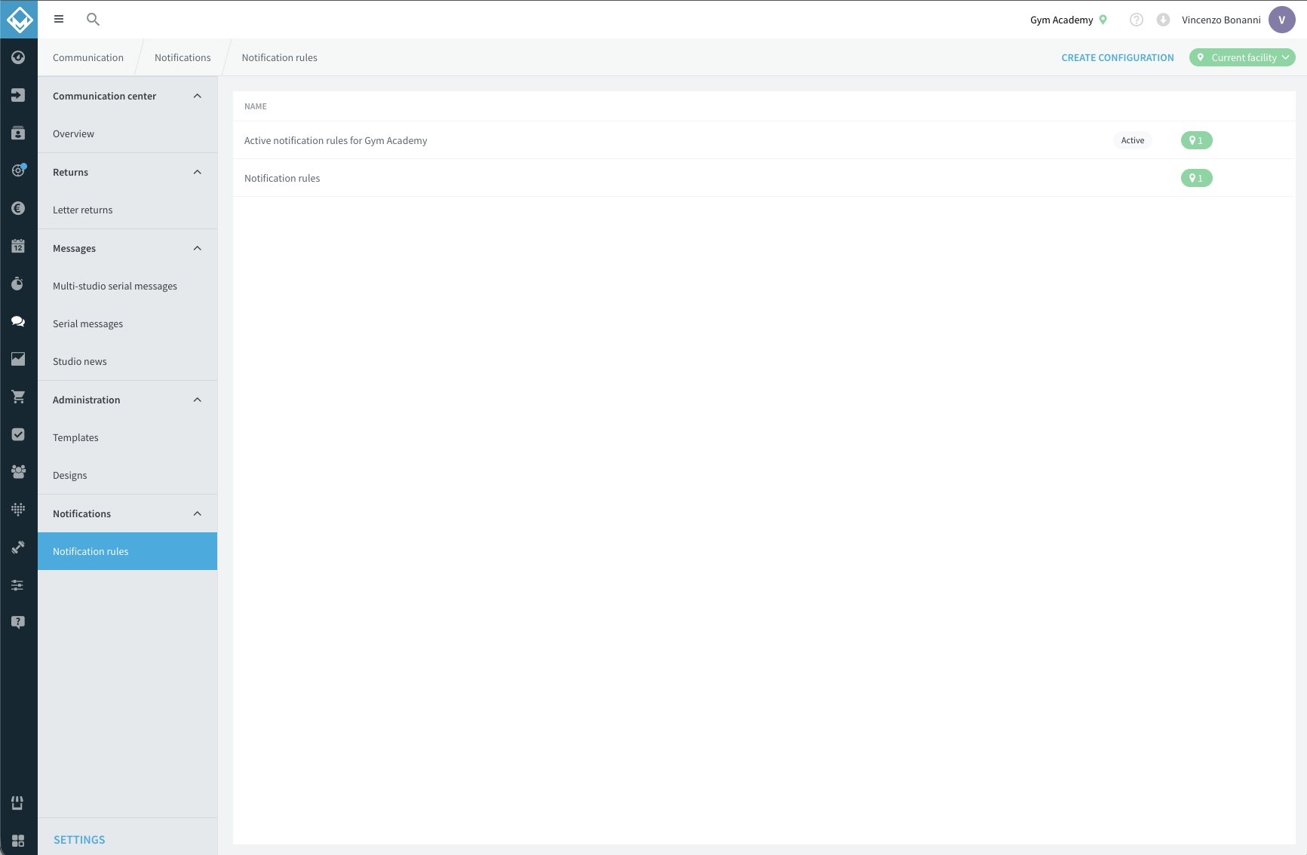This screenshot has width=1307, height=855.
Task: Click the help question mark icon in header
Action: (1137, 20)
